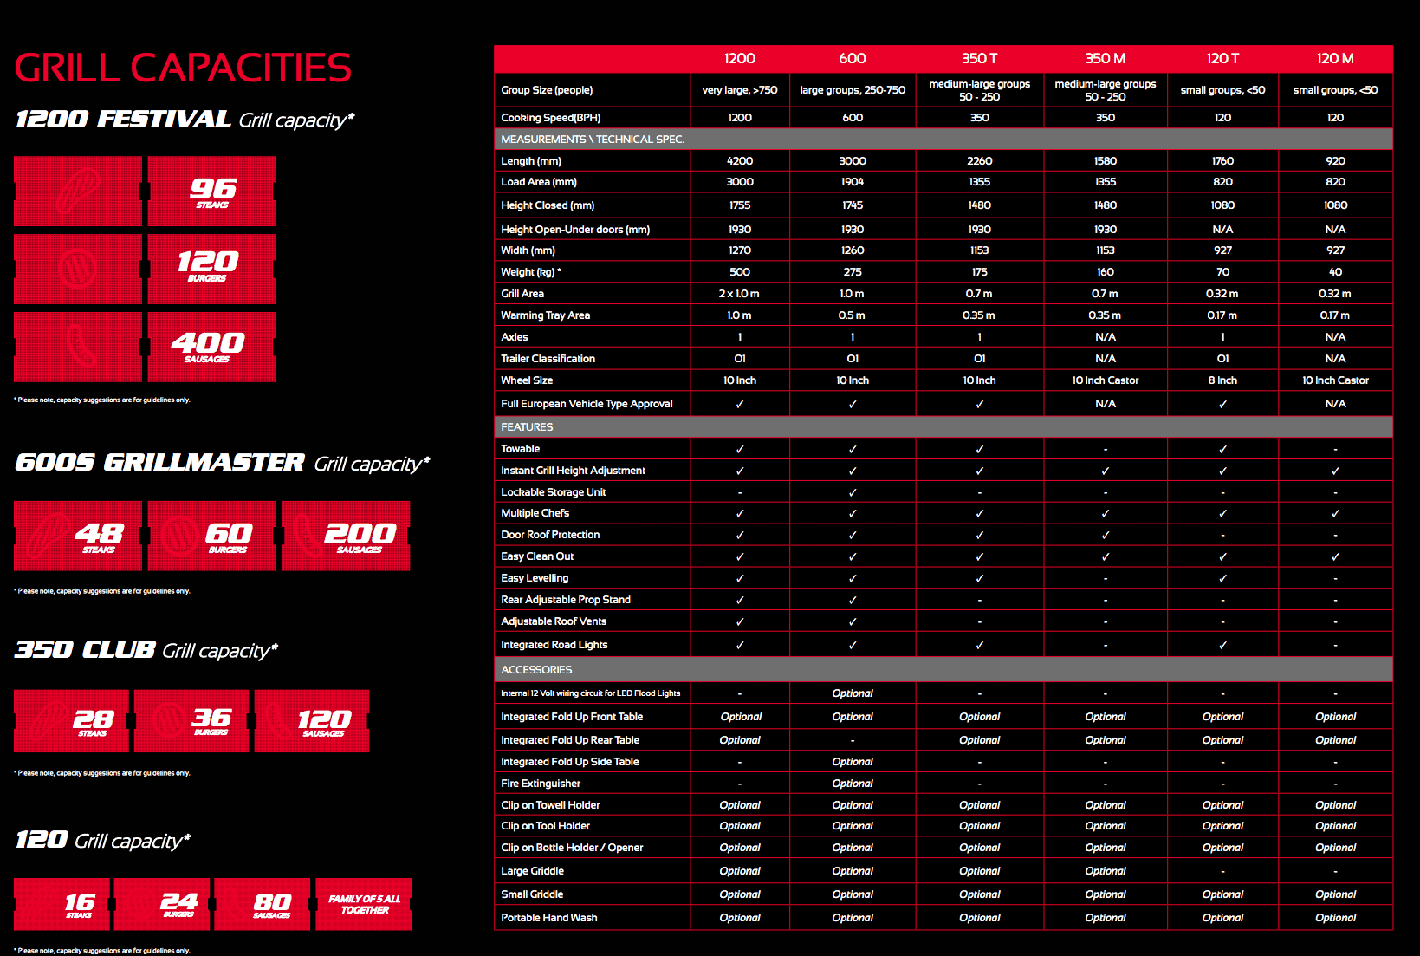This screenshot has width=1420, height=956.
Task: Click the sausage icon tile under 1200 Festival
Action: (78, 347)
